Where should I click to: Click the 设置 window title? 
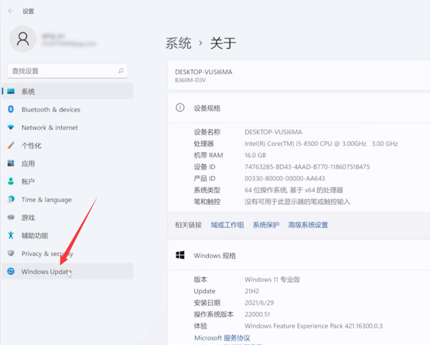pos(28,11)
